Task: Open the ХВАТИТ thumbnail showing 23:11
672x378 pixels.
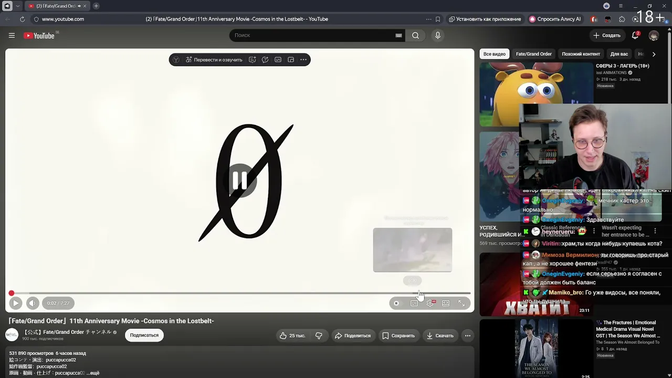Action: click(x=536, y=284)
